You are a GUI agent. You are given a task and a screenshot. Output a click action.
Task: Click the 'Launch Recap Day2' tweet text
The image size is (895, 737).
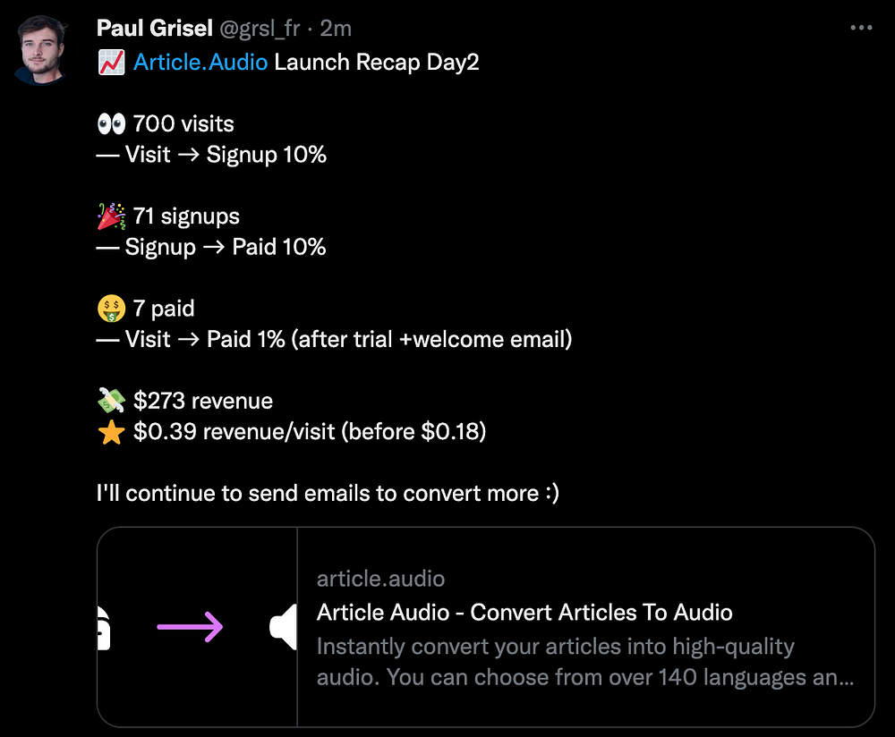(x=376, y=64)
